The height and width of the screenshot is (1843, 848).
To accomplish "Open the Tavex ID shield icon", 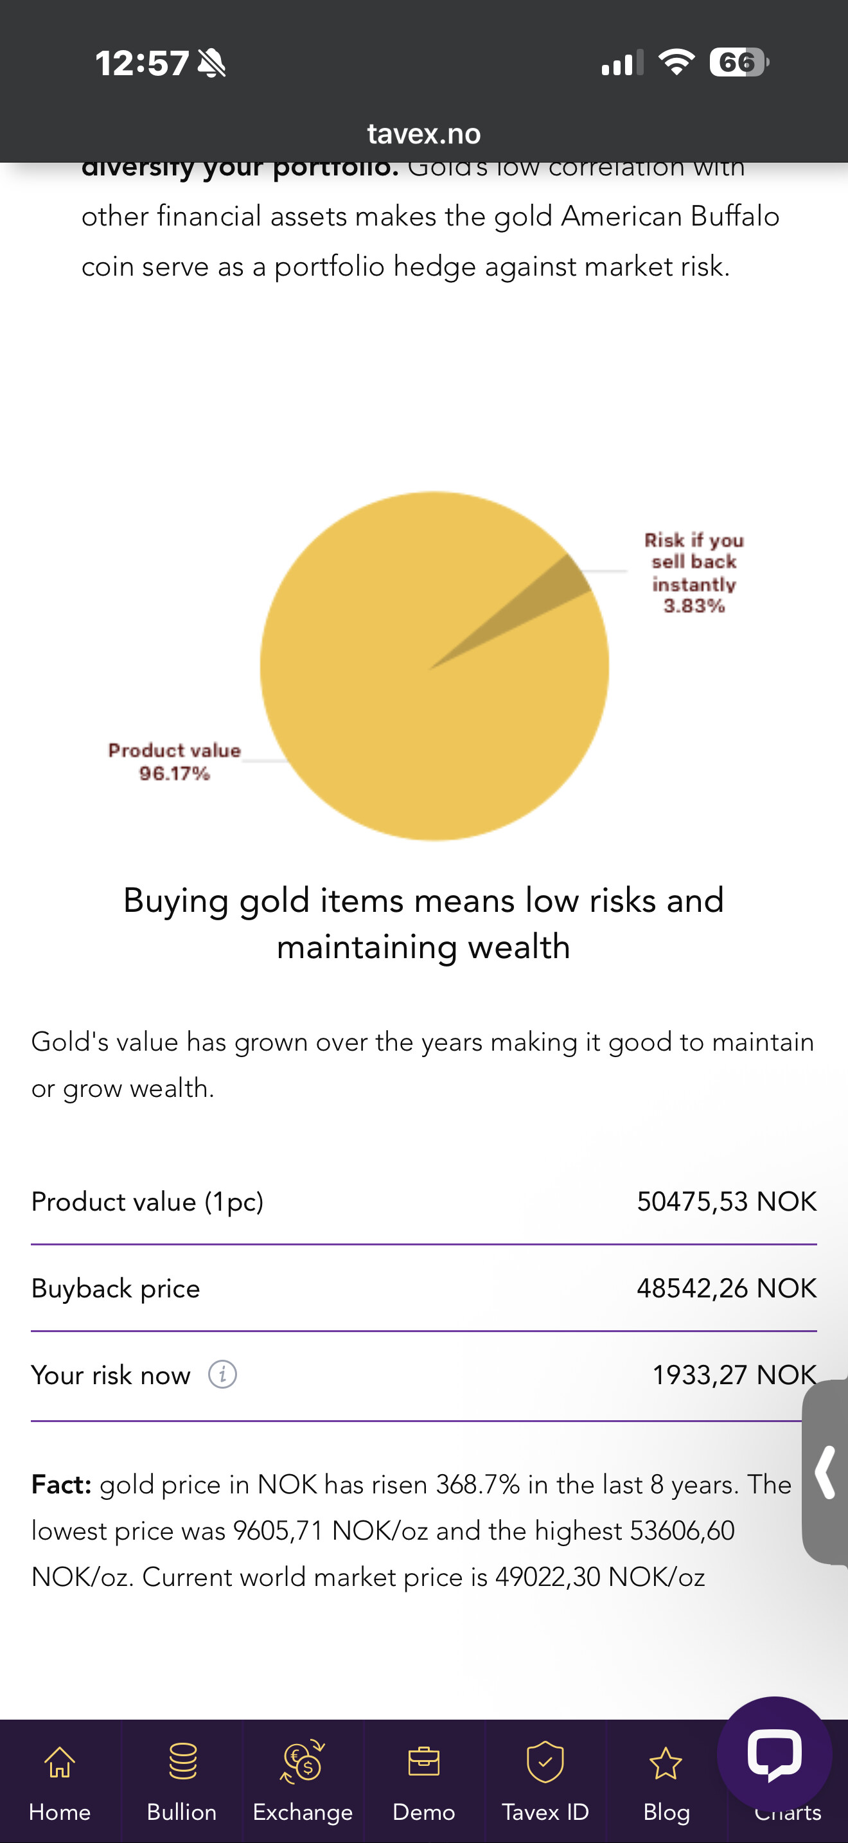I will tap(545, 1762).
